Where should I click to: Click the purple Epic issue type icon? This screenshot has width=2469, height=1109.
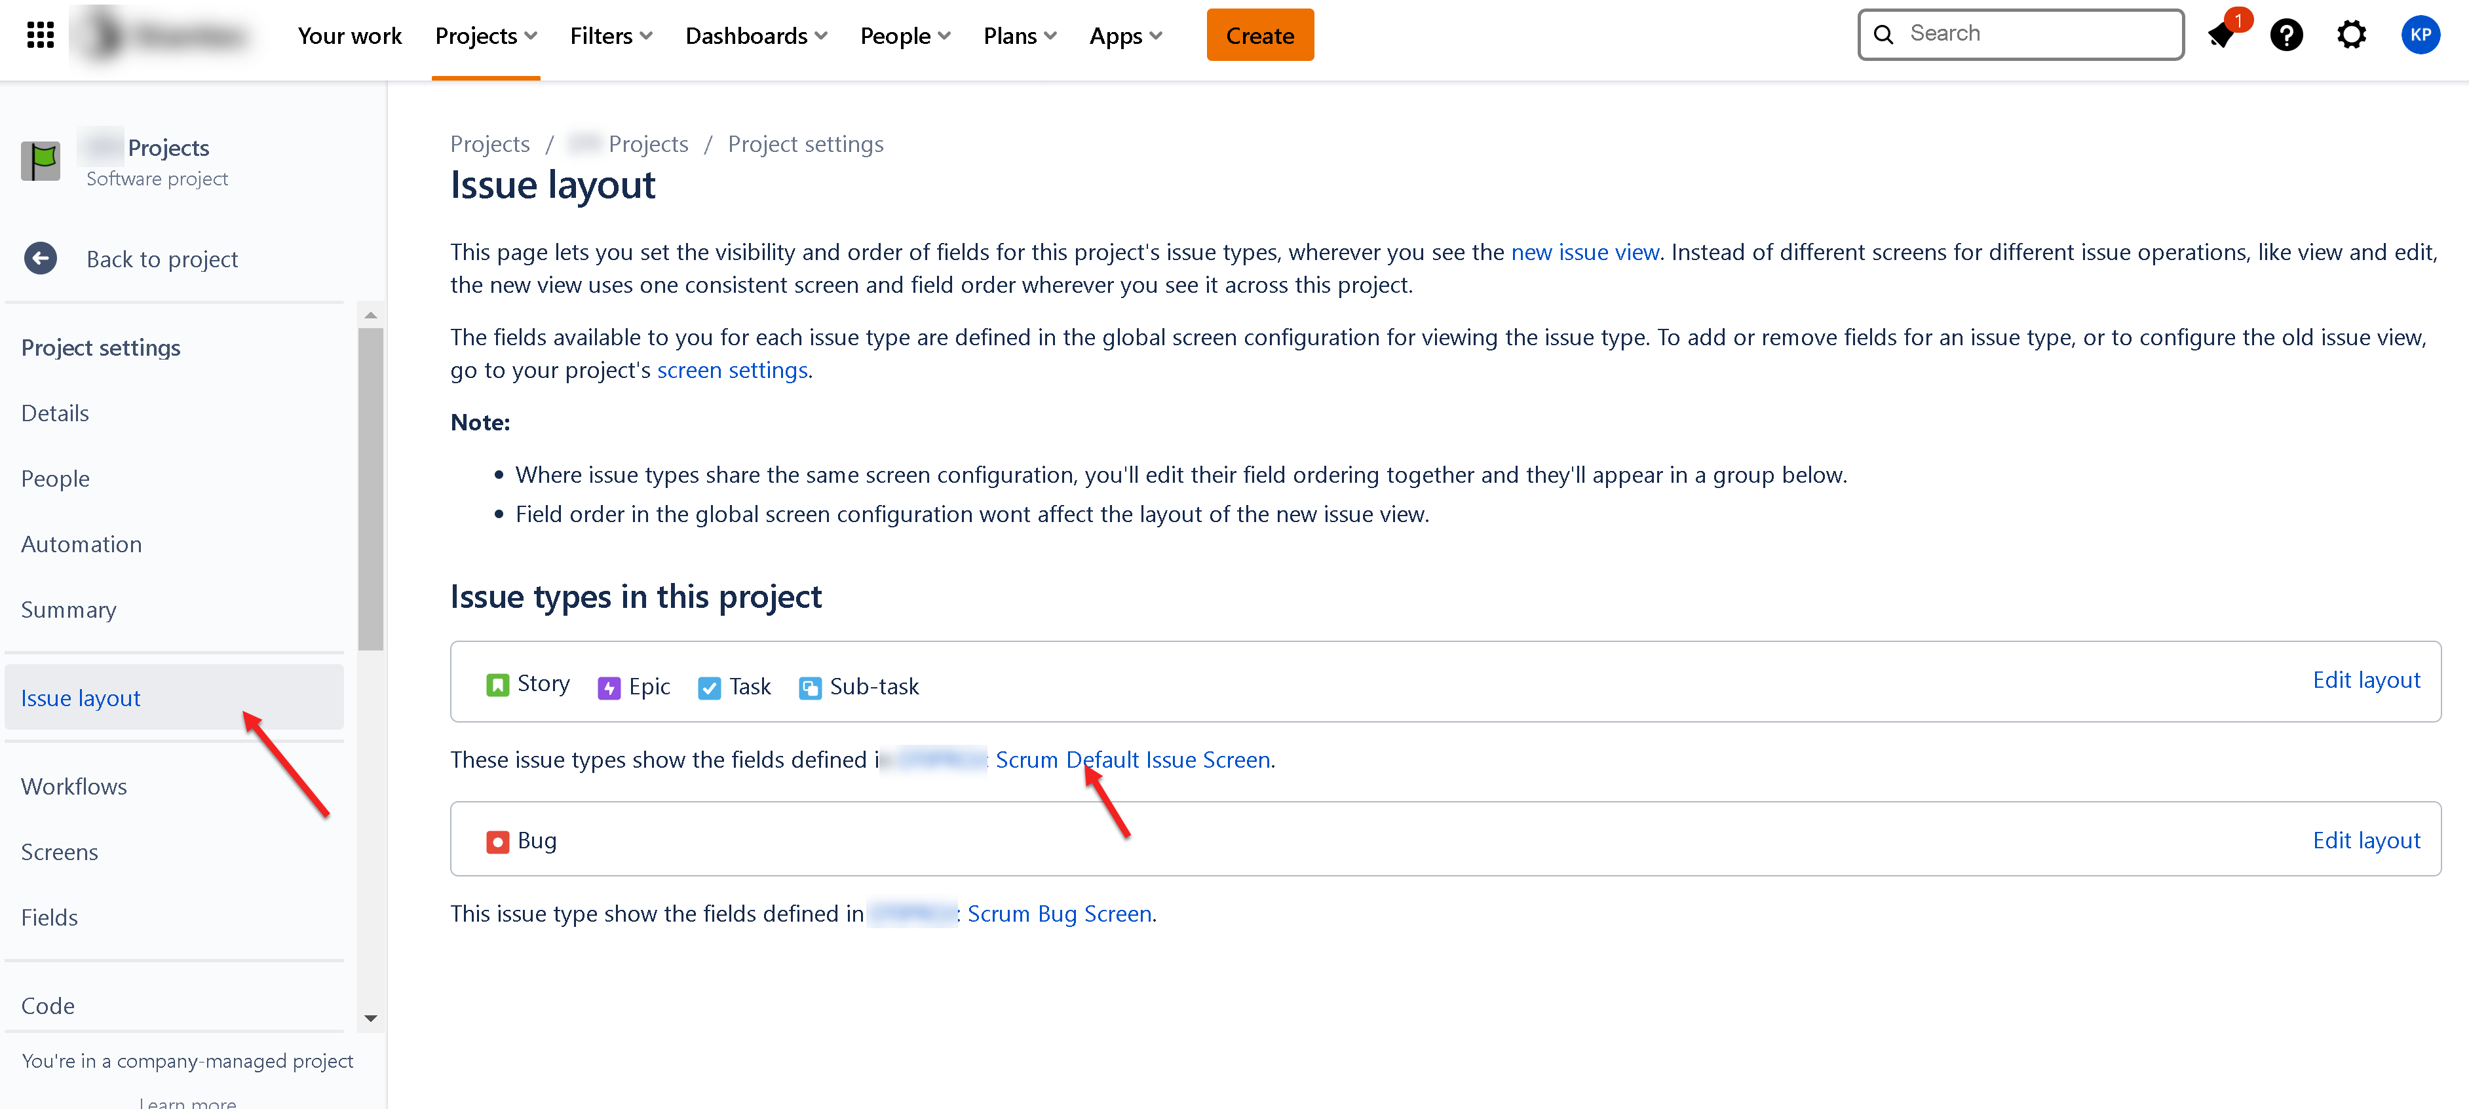[609, 687]
